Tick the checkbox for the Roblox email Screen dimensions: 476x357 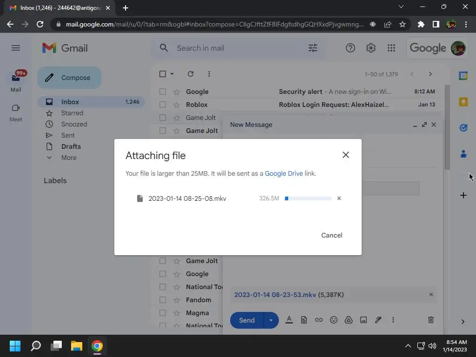point(163,105)
